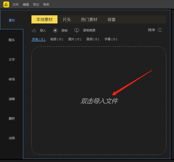The height and width of the screenshot is (162, 174).
Task: Open the 文字 sidebar panel
Action: tap(12, 60)
